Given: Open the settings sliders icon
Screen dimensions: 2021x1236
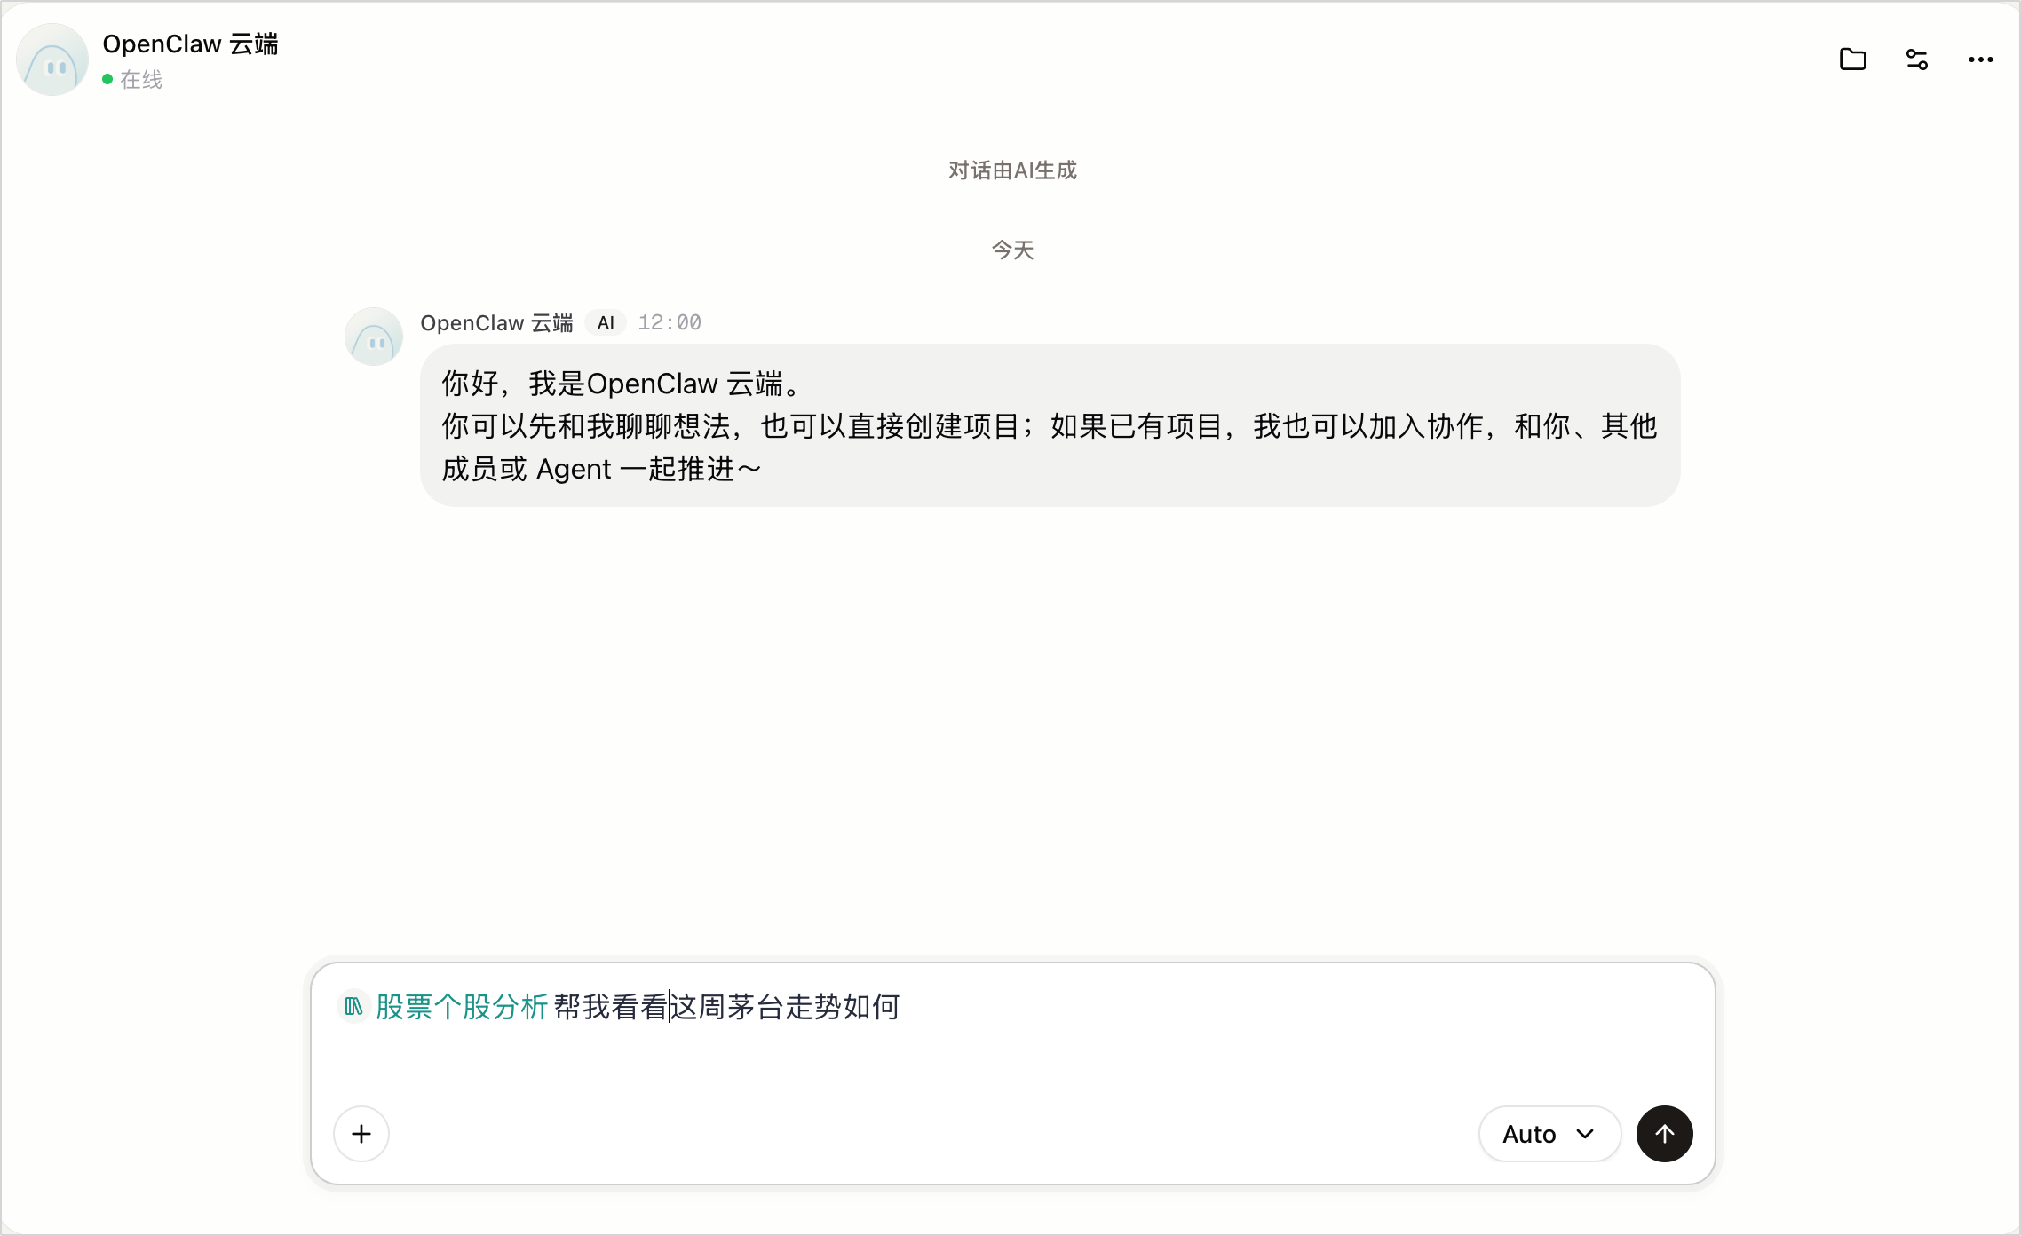Looking at the screenshot, I should [x=1916, y=59].
